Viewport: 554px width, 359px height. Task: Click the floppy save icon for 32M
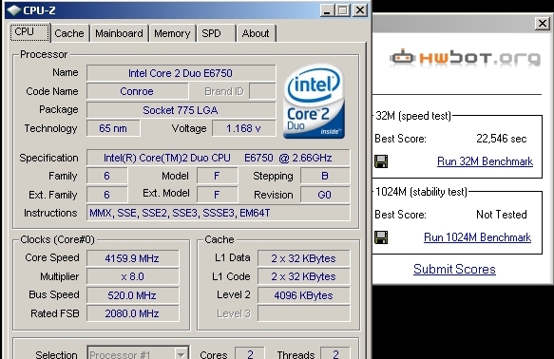381,161
